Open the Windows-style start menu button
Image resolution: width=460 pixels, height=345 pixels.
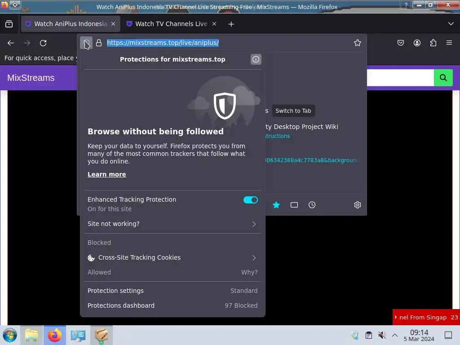tap(10, 335)
